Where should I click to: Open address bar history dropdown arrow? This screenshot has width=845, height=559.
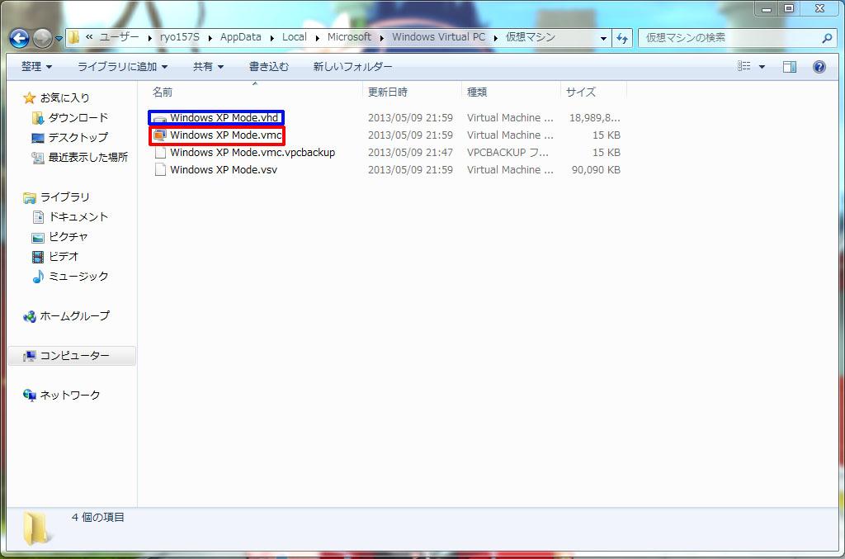(x=603, y=38)
